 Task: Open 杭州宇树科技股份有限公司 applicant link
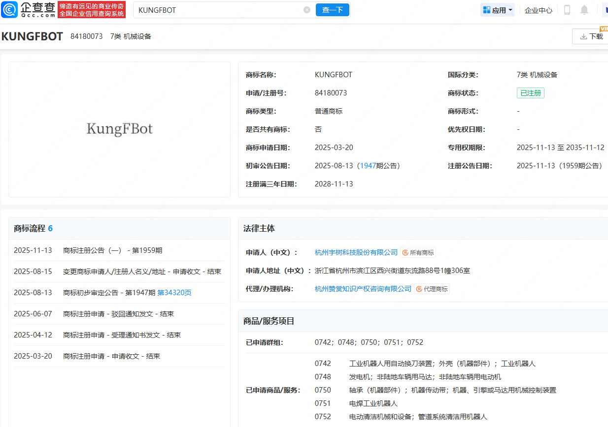[x=356, y=252]
